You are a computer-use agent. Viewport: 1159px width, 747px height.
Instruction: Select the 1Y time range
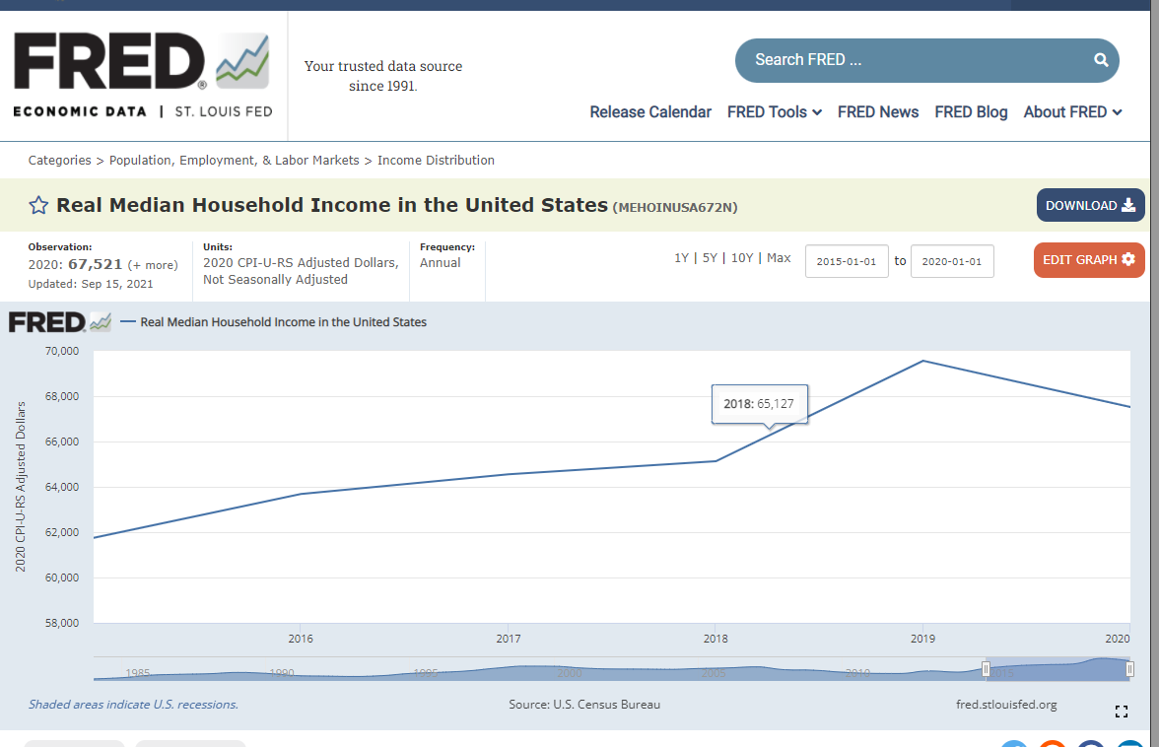[681, 258]
